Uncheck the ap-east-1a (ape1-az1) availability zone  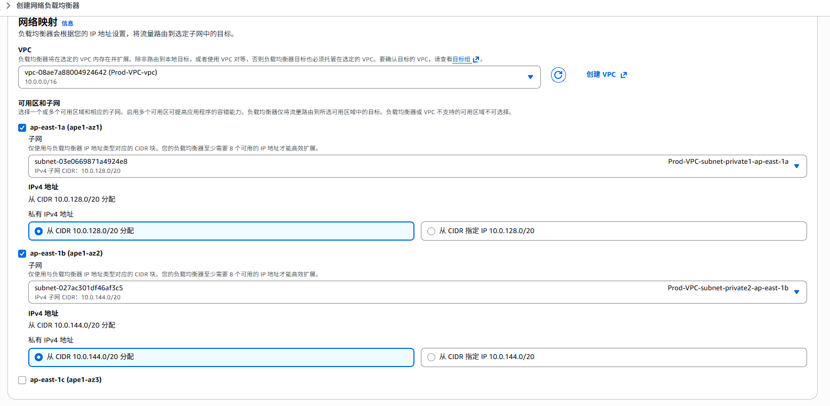click(22, 128)
